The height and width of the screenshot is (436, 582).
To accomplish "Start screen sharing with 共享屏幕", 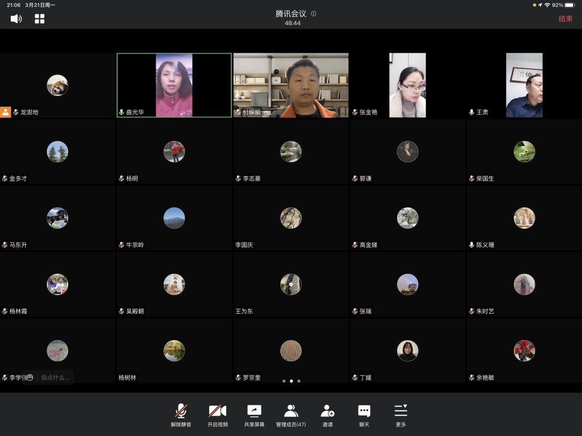I will coord(254,415).
